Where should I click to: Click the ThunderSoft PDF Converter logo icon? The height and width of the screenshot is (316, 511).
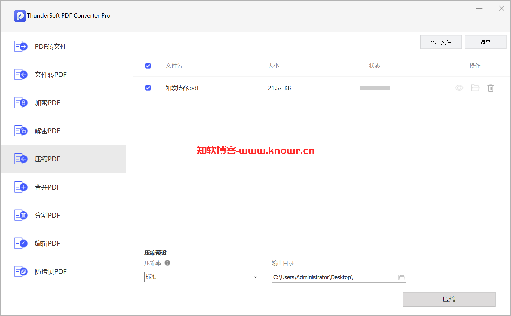click(20, 16)
